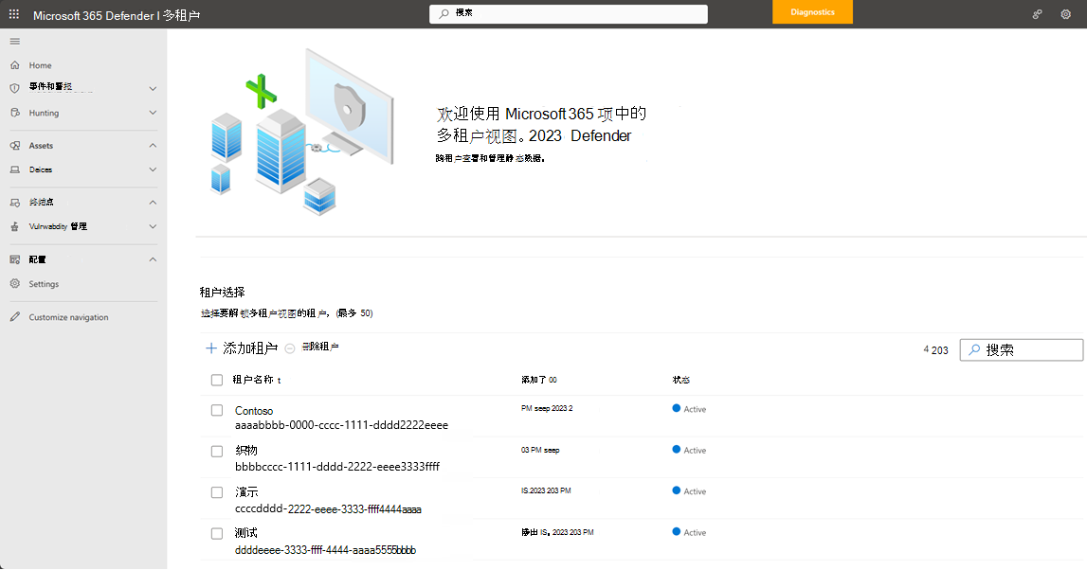The width and height of the screenshot is (1087, 588).
Task: Click the 租户选择 heading
Action: coord(223,293)
